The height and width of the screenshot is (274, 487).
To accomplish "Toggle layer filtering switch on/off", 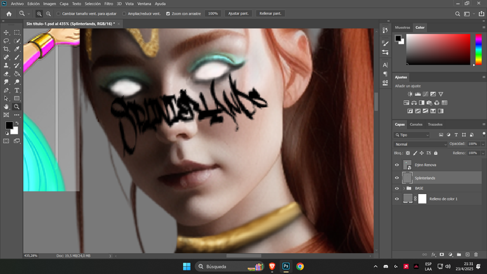I will coord(484,134).
